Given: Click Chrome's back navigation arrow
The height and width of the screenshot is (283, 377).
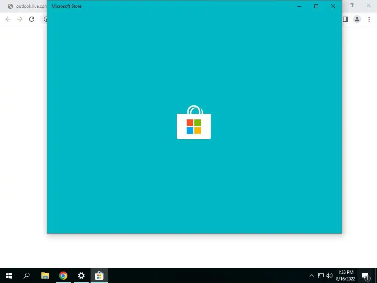Looking at the screenshot, I should pos(8,19).
